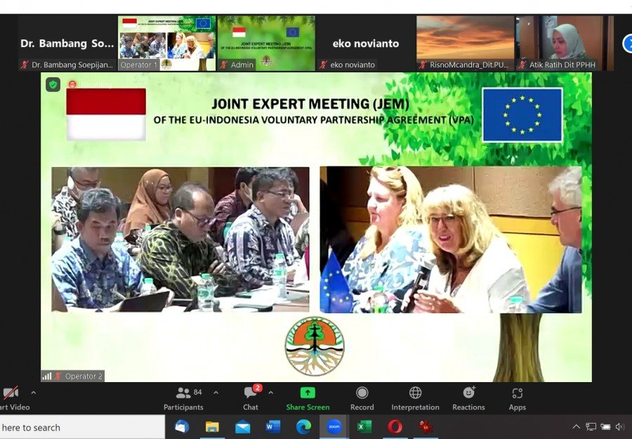Image resolution: width=632 pixels, height=439 pixels.
Task: Select the RisnoMcandra sunset thumbnail
Action: tap(465, 43)
